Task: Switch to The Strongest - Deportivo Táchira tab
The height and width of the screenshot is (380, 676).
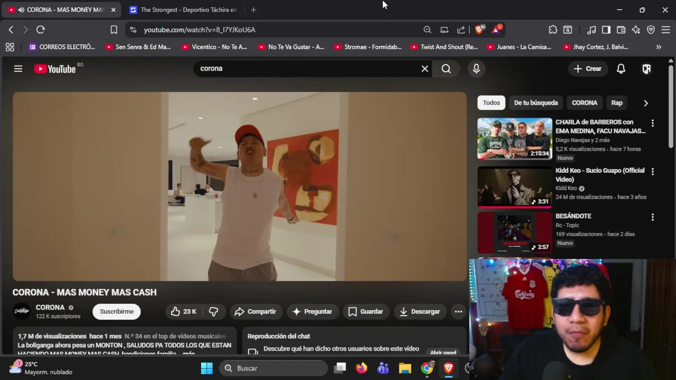Action: (184, 9)
